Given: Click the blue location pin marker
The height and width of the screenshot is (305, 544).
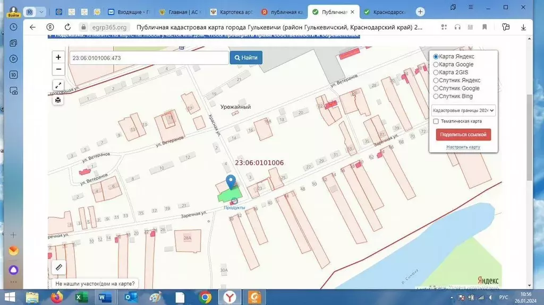Looking at the screenshot, I should (x=231, y=182).
